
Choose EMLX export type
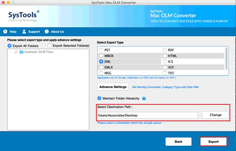click(101, 67)
